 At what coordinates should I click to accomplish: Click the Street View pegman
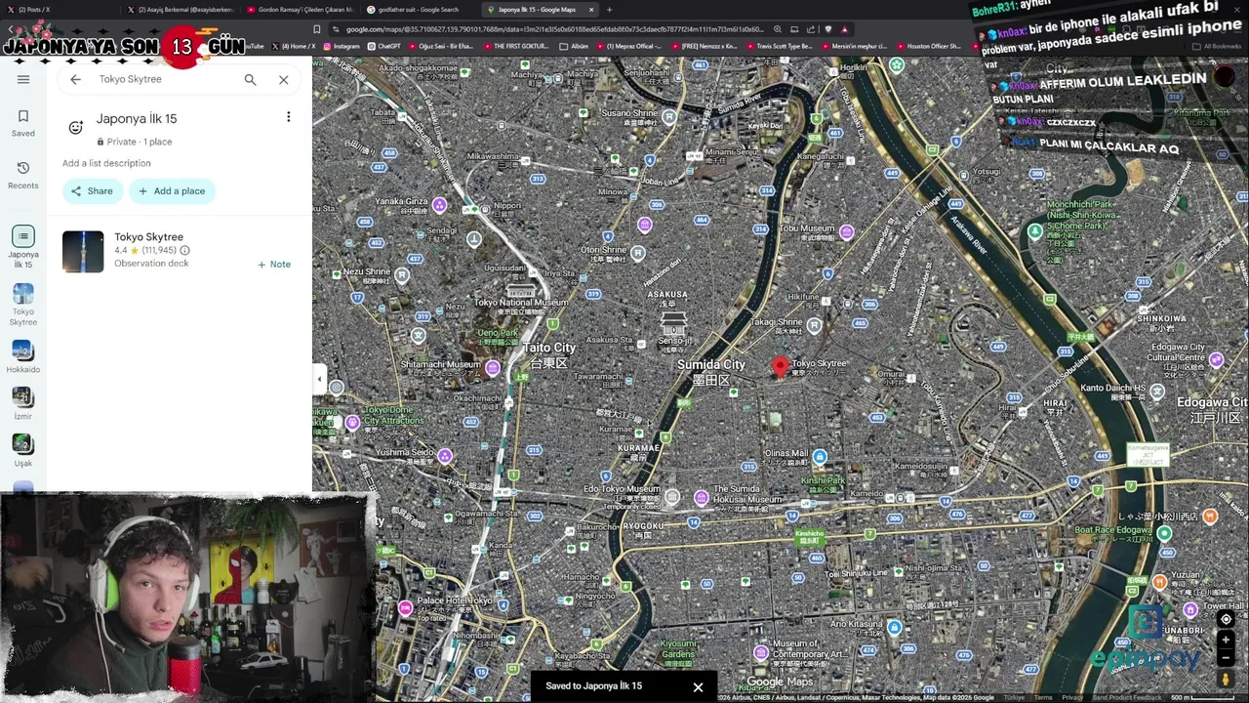(x=1227, y=679)
